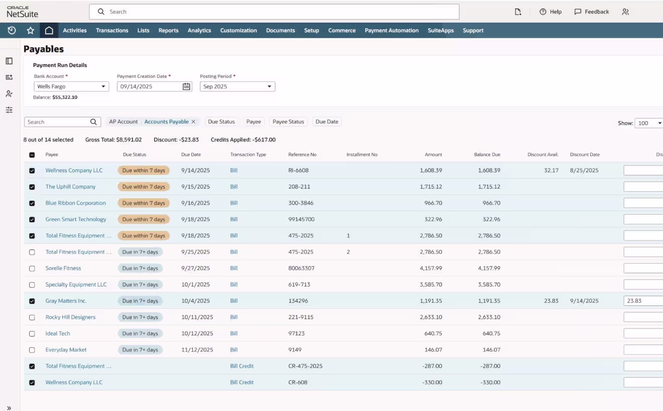Uncheck the Wellness Company LLC RI-6608 bill
The width and height of the screenshot is (663, 411).
32,171
